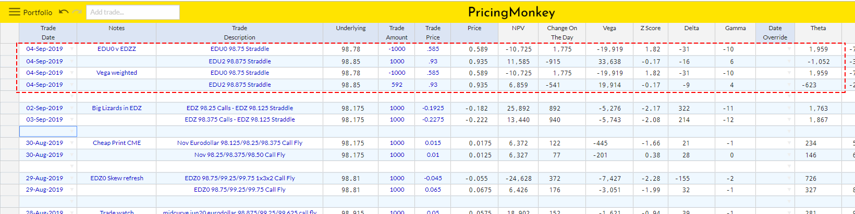The width and height of the screenshot is (855, 214).
Task: Click trade price -0.2275 cell
Action: coord(433,119)
